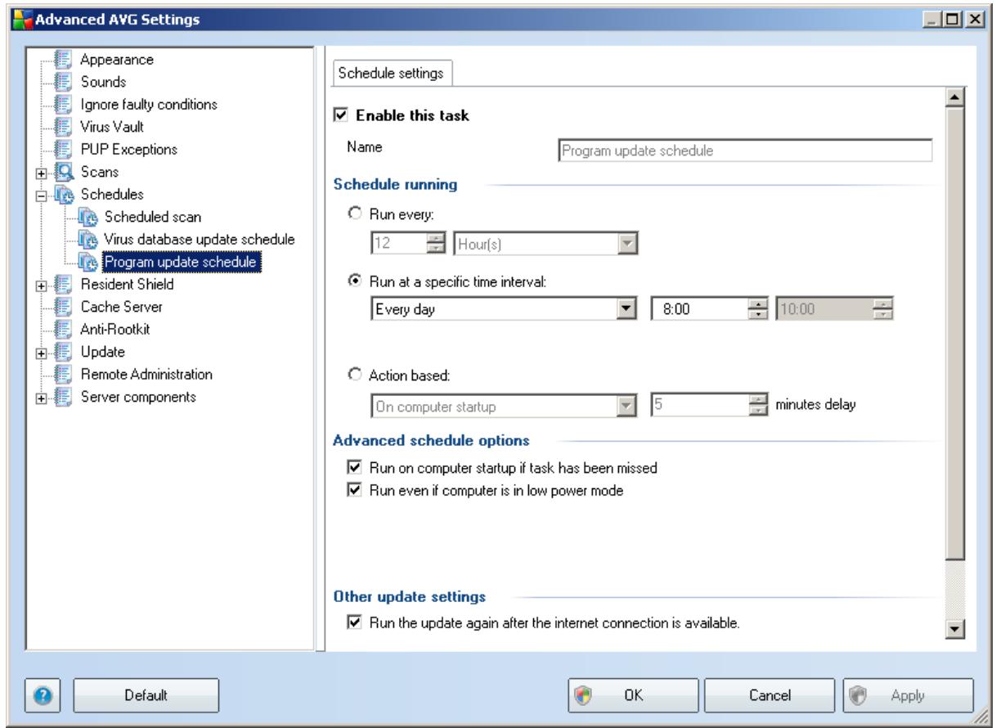This screenshot has width=996, height=728.
Task: Toggle Run on computer startup if missed
Action: [354, 469]
